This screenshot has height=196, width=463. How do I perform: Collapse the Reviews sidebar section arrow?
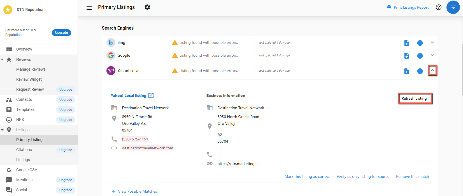pyautogui.click(x=2, y=60)
